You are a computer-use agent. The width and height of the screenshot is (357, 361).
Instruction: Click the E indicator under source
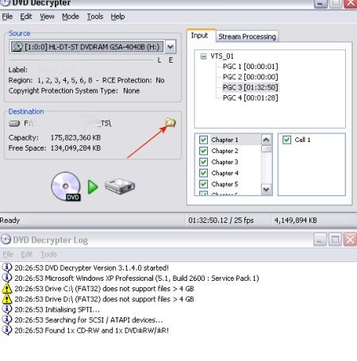pos(171,60)
